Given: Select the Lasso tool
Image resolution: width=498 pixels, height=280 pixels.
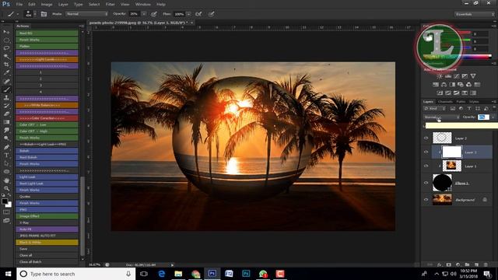Looking at the screenshot, I should click(6, 48).
